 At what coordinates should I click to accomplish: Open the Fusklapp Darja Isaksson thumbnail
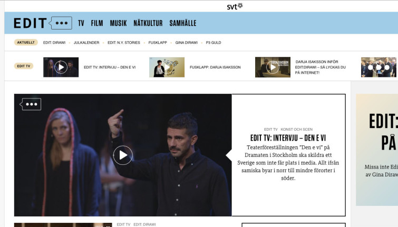click(167, 67)
